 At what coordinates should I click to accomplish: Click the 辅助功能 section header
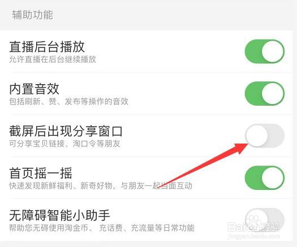tap(32, 15)
